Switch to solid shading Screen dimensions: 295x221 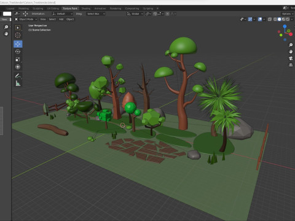[279, 19]
